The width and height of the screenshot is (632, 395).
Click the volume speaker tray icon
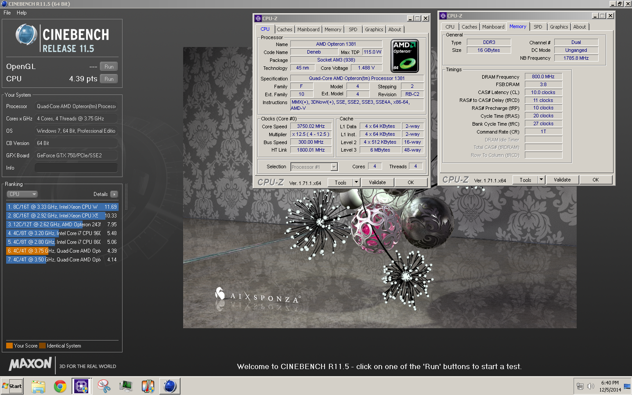coord(591,386)
